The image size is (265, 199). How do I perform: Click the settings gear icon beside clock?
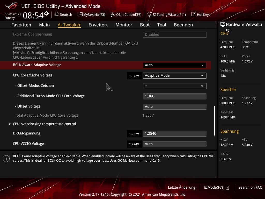pyautogui.click(x=46, y=13)
